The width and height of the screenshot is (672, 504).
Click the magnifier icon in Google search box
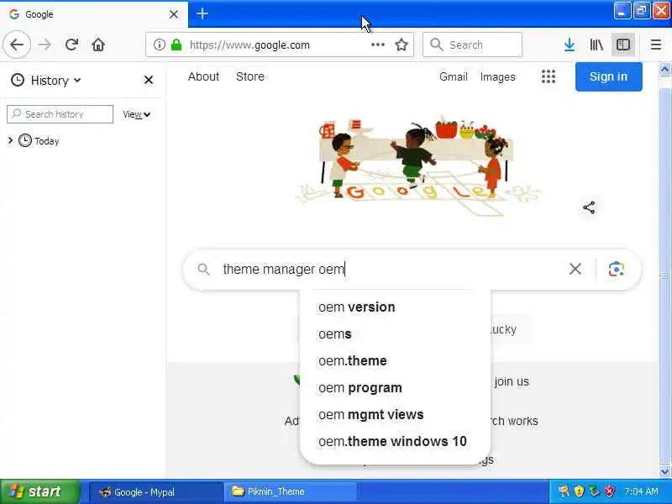[203, 269]
